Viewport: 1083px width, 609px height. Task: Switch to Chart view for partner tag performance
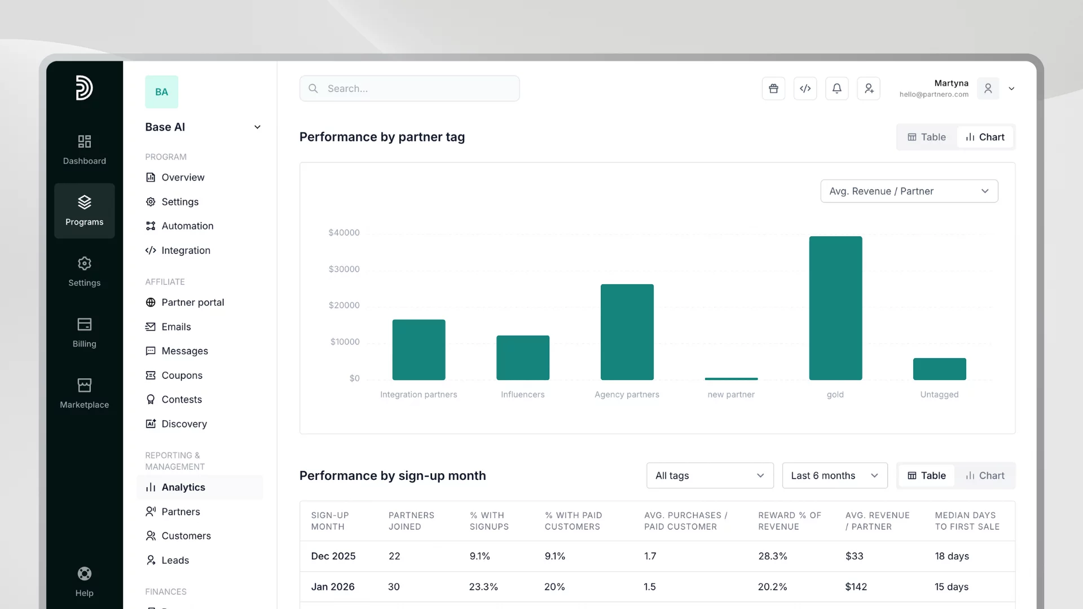(985, 136)
